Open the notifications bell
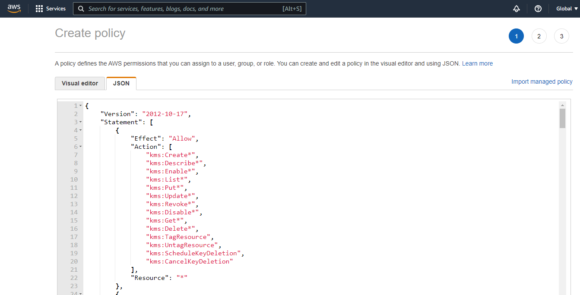 click(x=516, y=8)
